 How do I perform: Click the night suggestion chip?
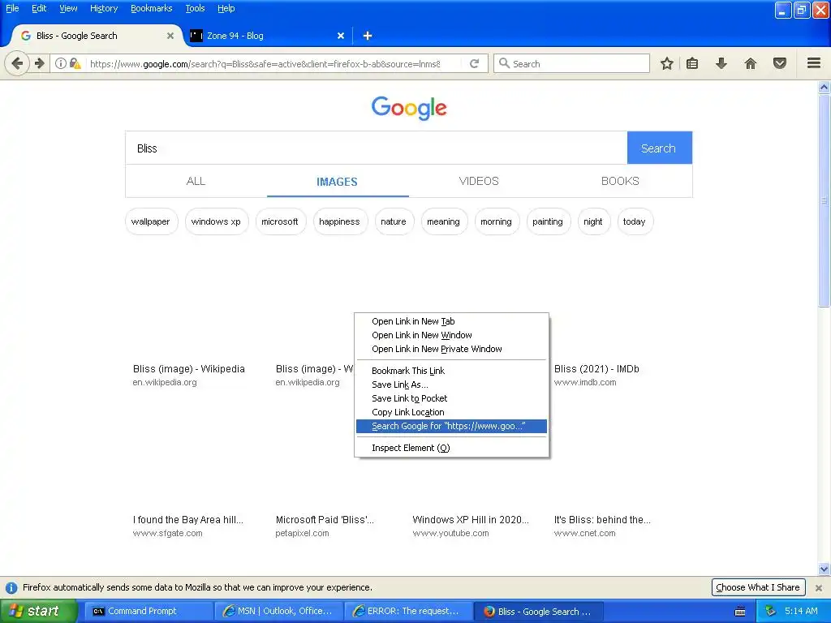point(593,221)
